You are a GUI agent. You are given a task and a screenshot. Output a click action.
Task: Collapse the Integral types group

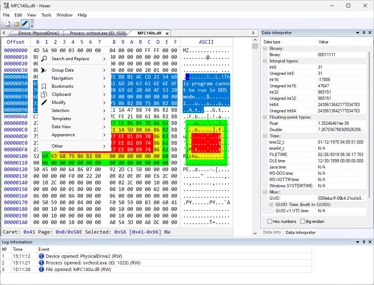[265, 61]
